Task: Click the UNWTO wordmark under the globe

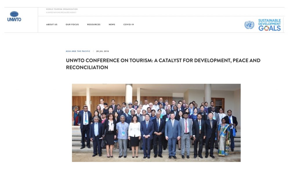Action: coord(14,19)
